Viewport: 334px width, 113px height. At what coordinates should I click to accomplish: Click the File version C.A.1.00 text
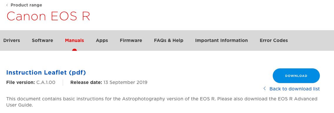31,82
